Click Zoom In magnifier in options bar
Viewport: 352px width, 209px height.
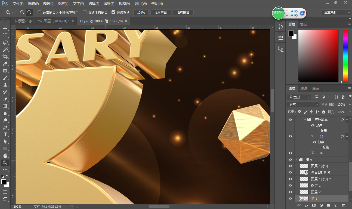pos(22,12)
